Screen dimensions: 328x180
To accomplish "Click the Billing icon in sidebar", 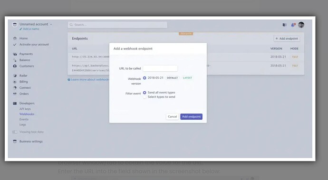I will (x=15, y=82).
